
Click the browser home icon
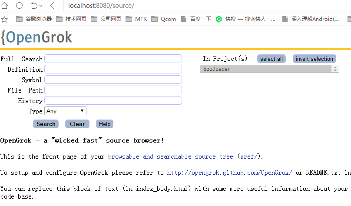pyautogui.click(x=4, y=5)
